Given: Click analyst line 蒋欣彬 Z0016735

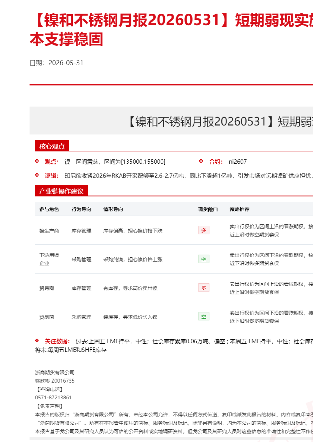Looking at the screenshot, I should point(55,381).
